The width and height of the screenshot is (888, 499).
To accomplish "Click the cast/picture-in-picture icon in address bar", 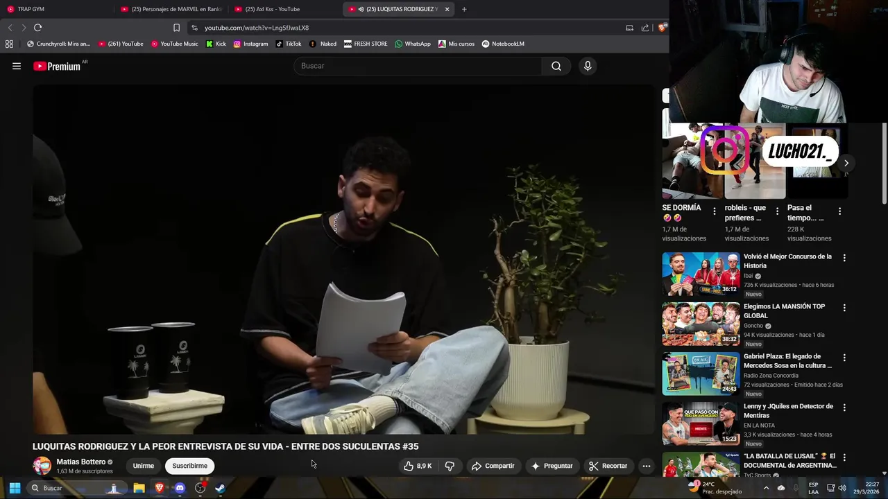I will coord(629,28).
